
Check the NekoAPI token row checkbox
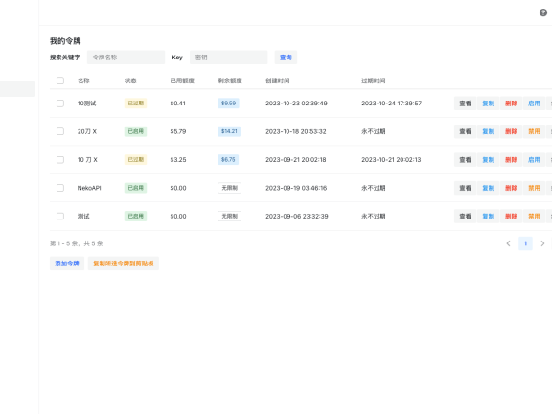click(x=60, y=188)
